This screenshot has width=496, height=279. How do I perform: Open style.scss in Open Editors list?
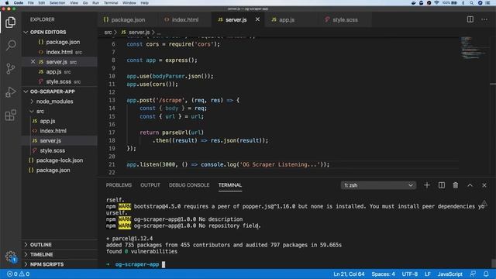59,81
